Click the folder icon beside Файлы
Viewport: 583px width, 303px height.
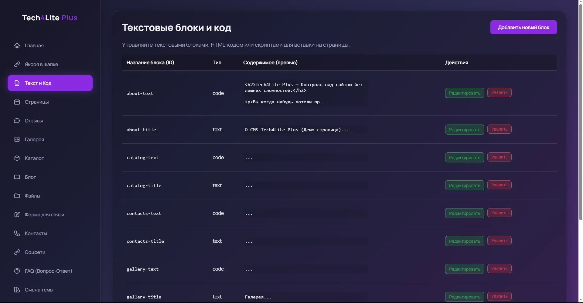pos(17,196)
